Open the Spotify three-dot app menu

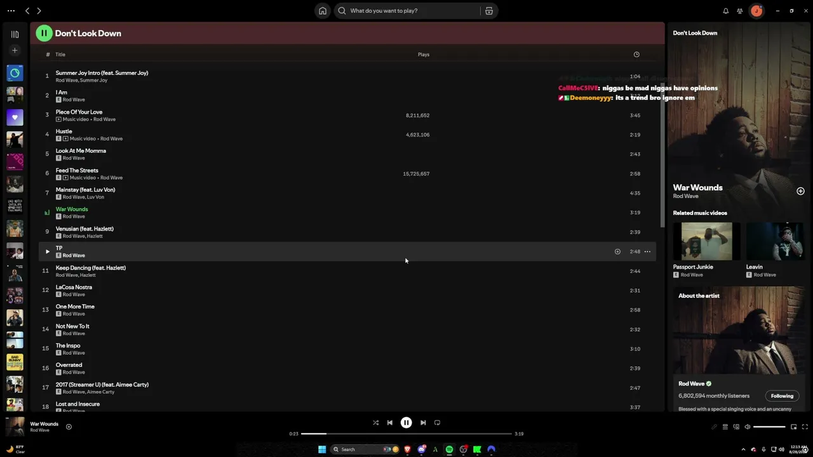coord(11,11)
